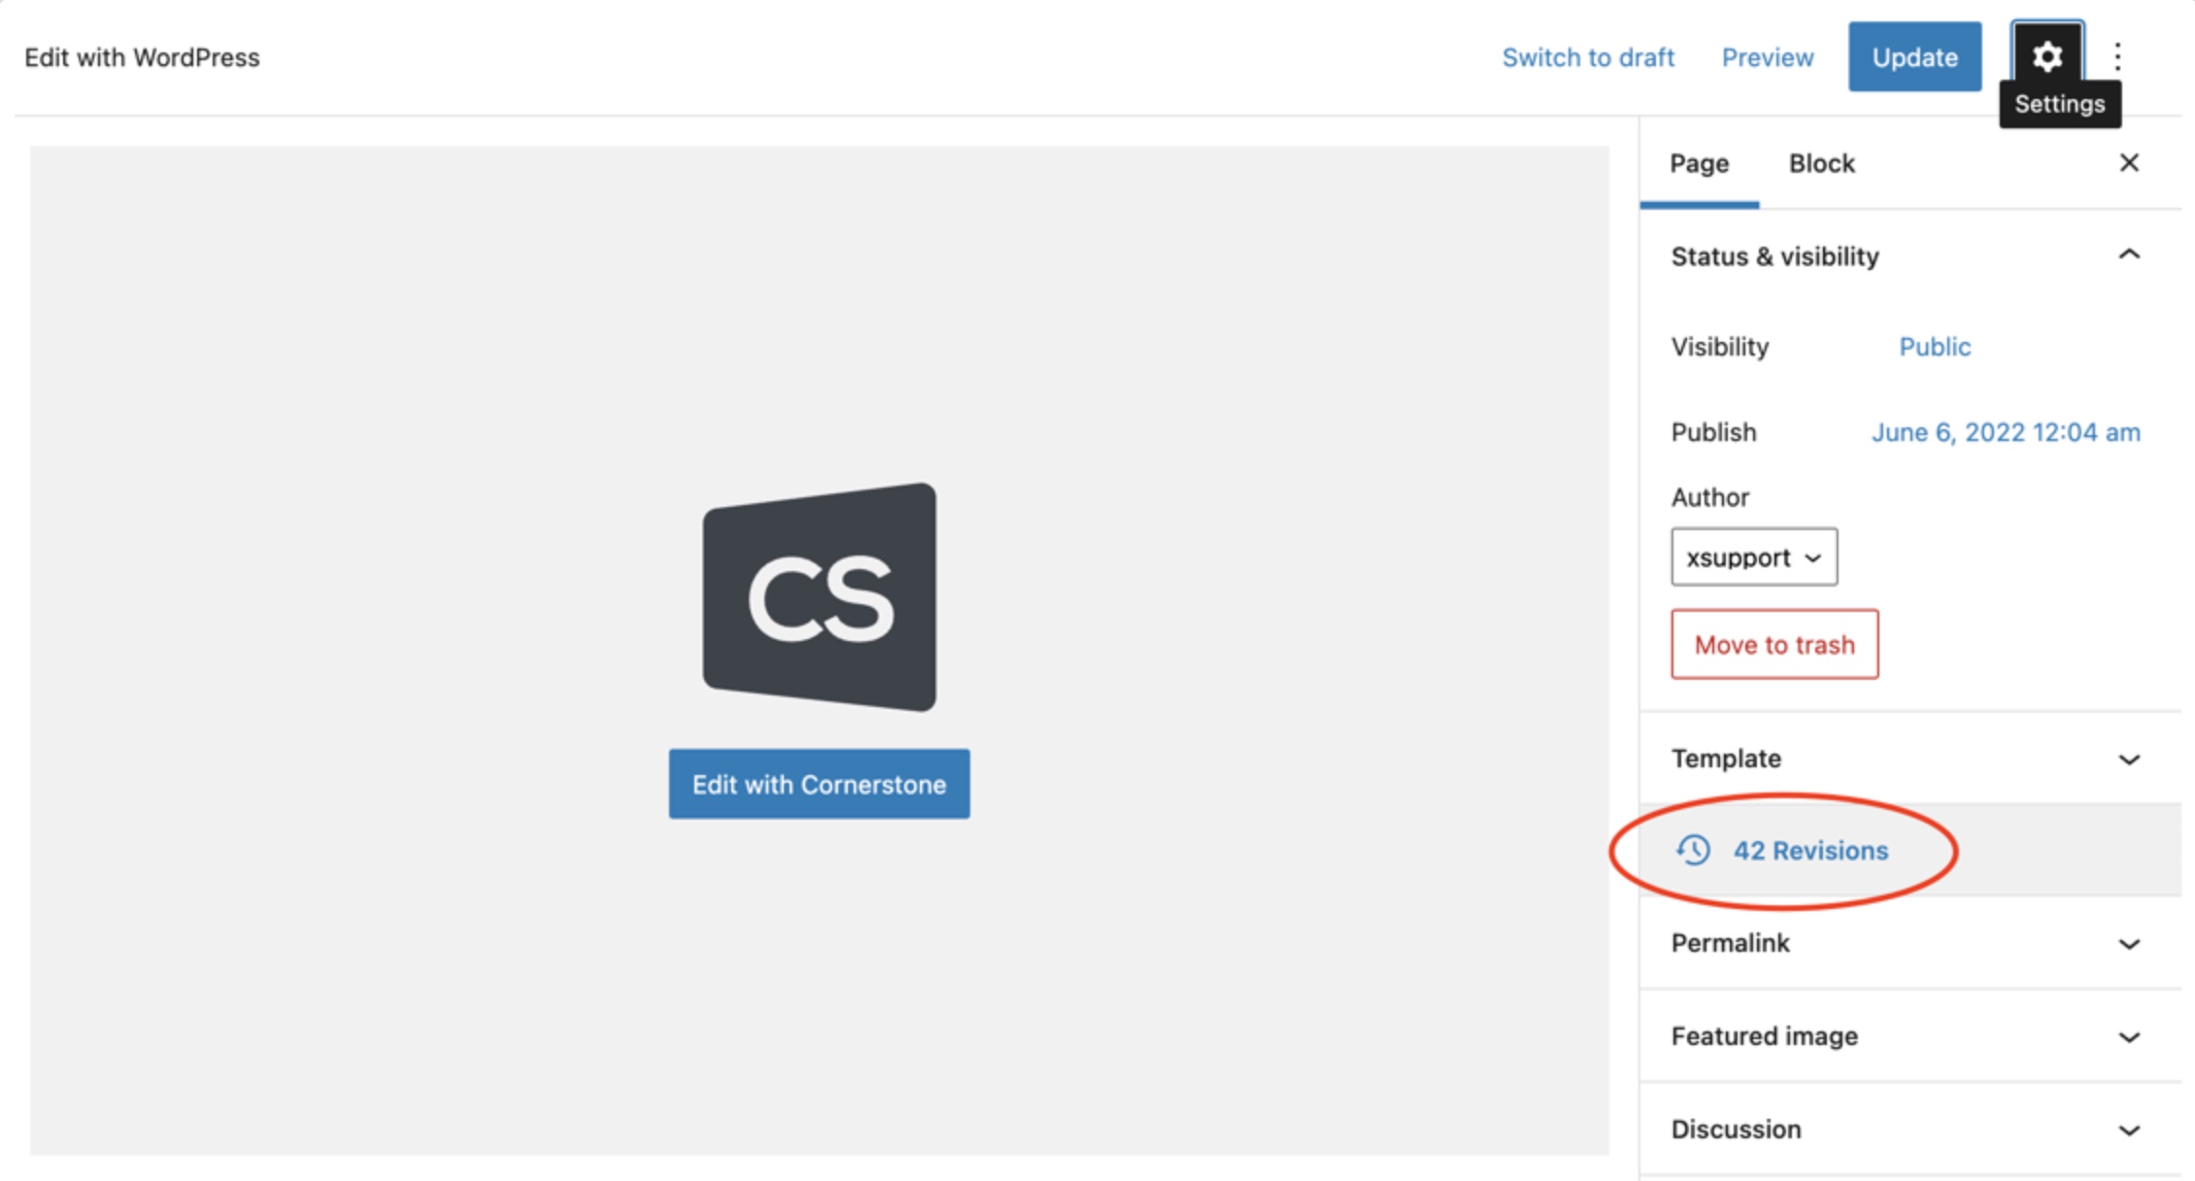Switch to the Block tab

click(1821, 163)
